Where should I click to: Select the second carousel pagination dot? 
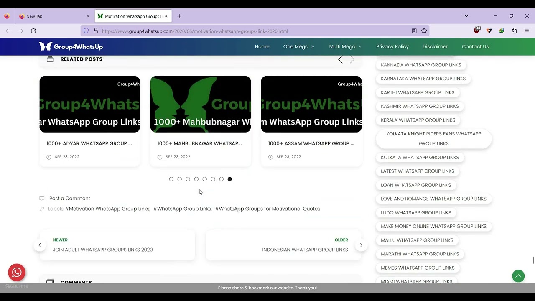point(179,179)
